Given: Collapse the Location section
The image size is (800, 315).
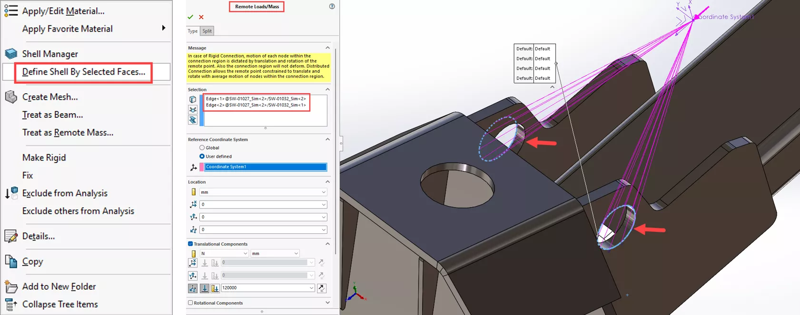Looking at the screenshot, I should [x=327, y=181].
